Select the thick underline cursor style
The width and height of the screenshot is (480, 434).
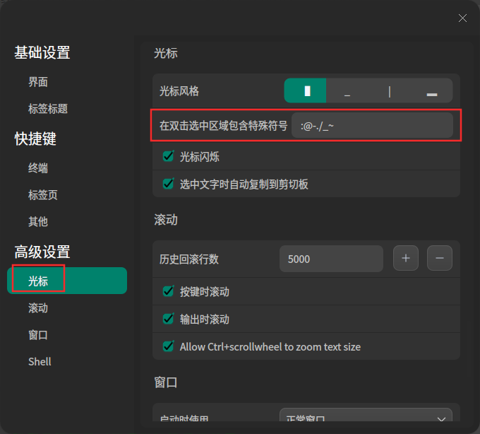tap(431, 90)
